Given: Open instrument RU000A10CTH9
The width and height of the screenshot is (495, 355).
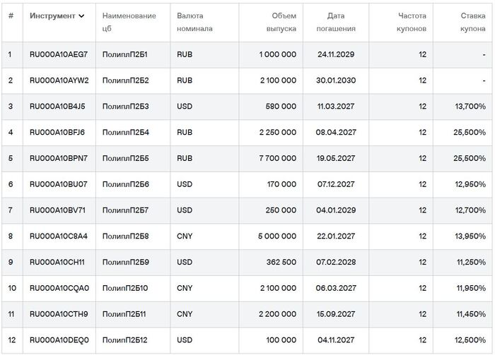Looking at the screenshot, I should pos(59,314).
